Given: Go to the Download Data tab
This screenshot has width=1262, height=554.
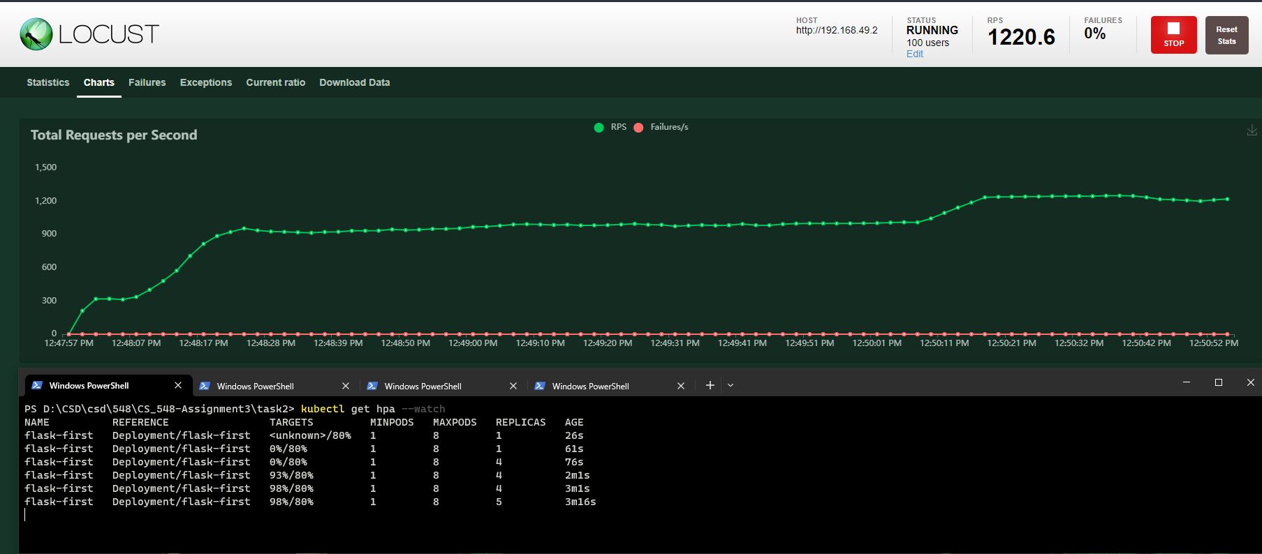Looking at the screenshot, I should coord(355,82).
